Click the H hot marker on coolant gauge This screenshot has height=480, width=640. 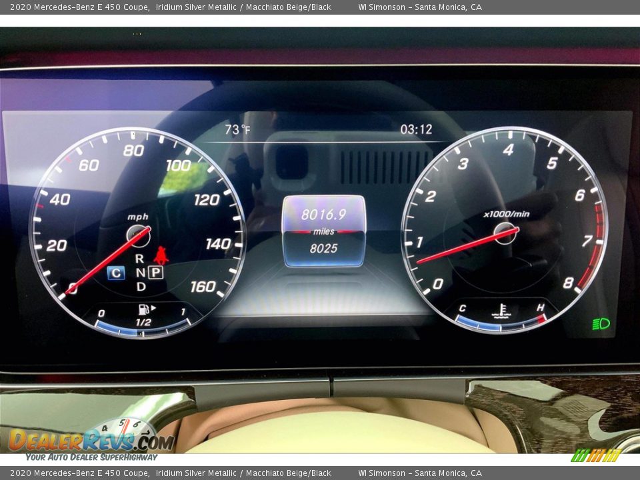(x=541, y=307)
